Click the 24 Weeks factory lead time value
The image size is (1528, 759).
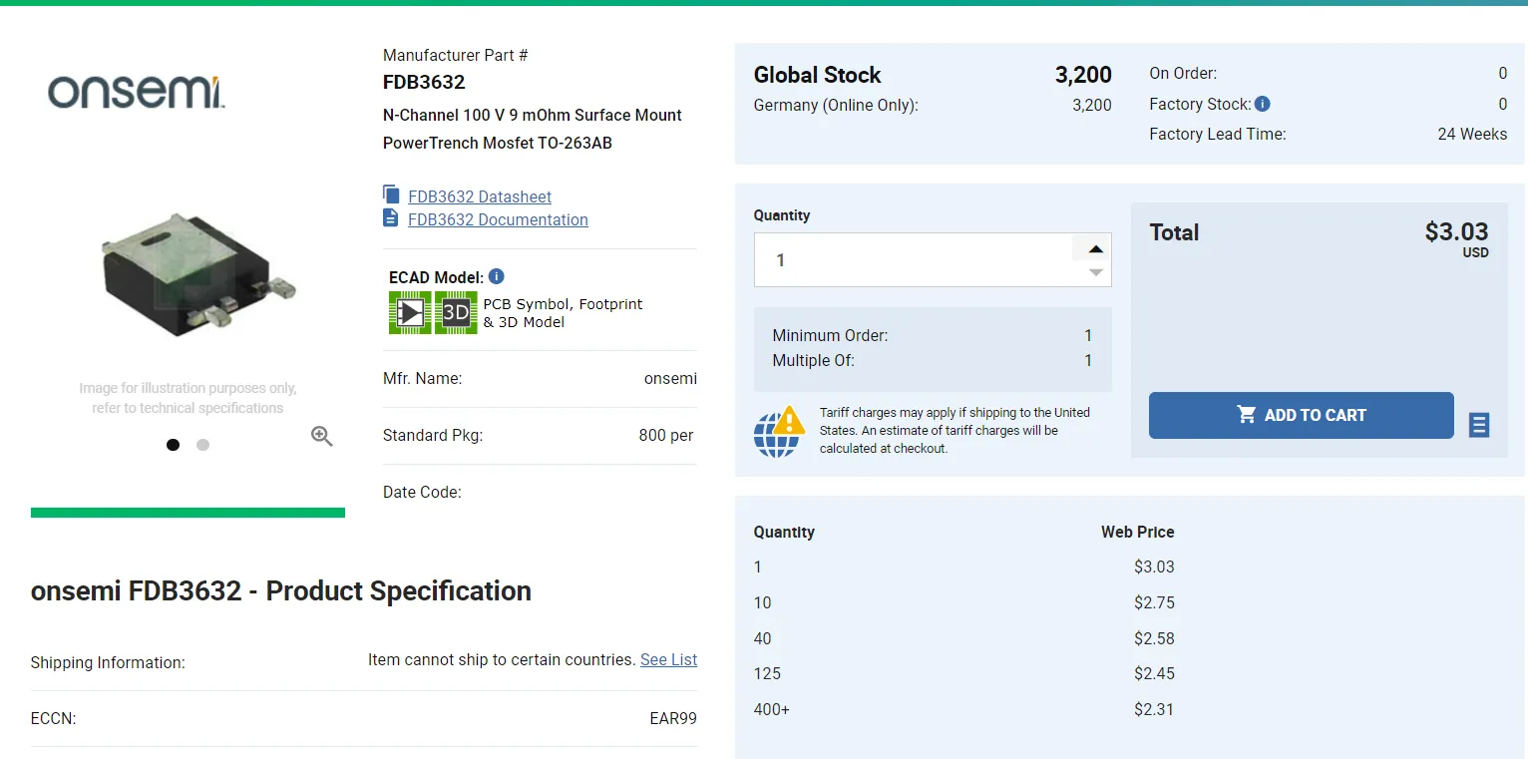tap(1472, 134)
